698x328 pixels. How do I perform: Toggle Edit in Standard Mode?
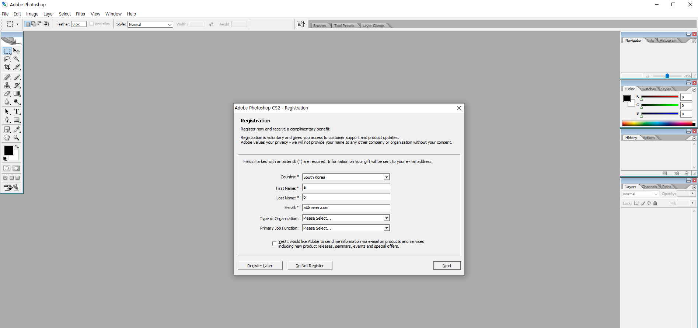click(7, 168)
